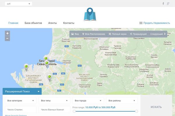Click the Inkerman label on the map
Viewport: 175px width, 116px height.
point(67,62)
